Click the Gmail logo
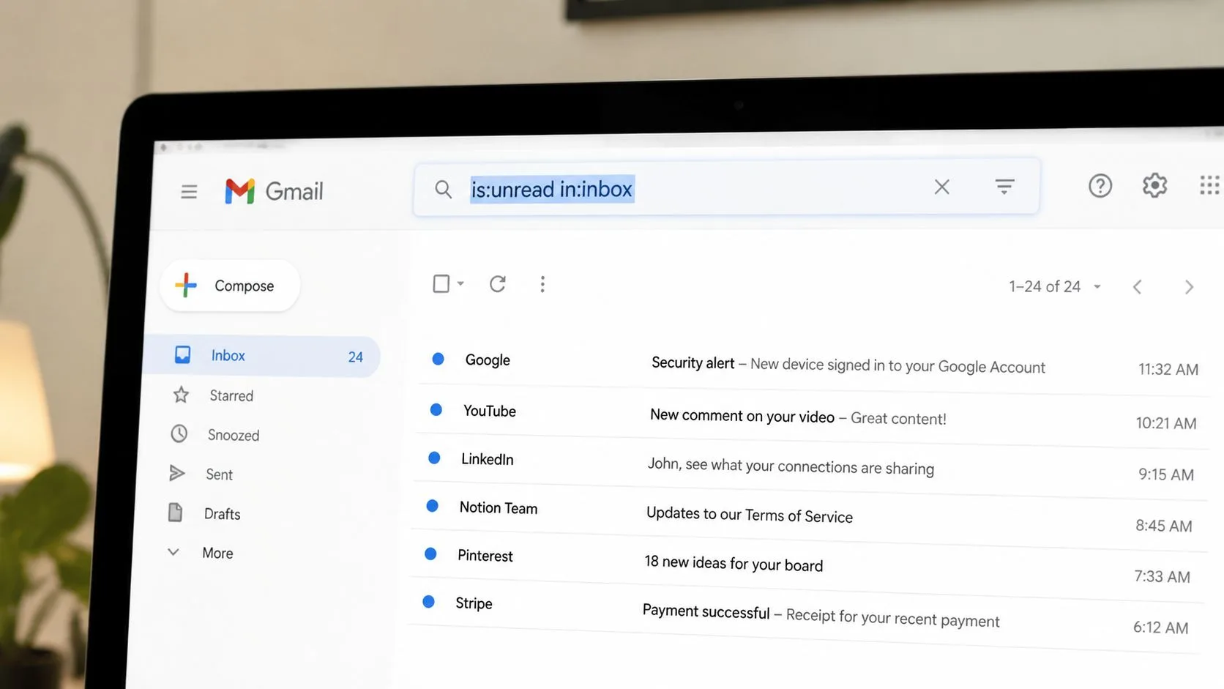Viewport: 1224px width, 689px height. pyautogui.click(x=274, y=191)
